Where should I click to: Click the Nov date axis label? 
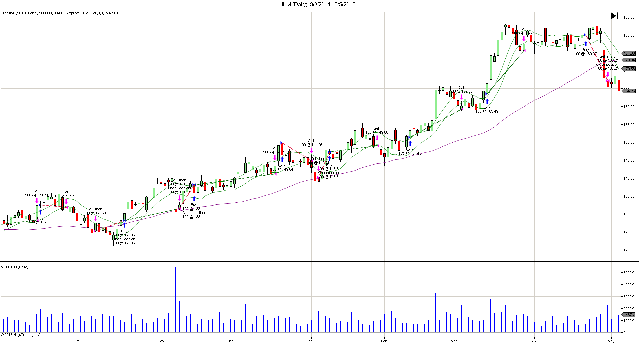click(x=161, y=341)
